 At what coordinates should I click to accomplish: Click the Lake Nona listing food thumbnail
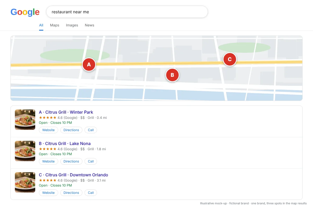pyautogui.click(x=25, y=151)
